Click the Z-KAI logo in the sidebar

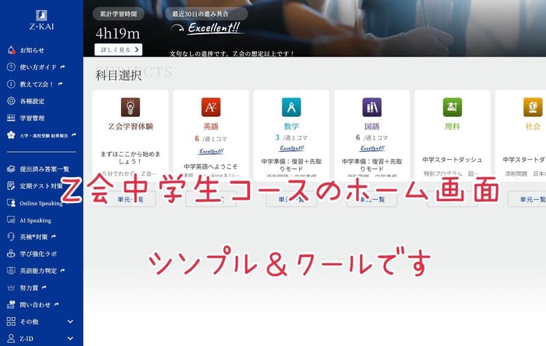(42, 20)
